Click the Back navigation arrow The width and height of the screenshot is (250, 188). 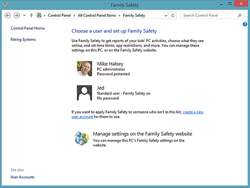pyautogui.click(x=8, y=15)
